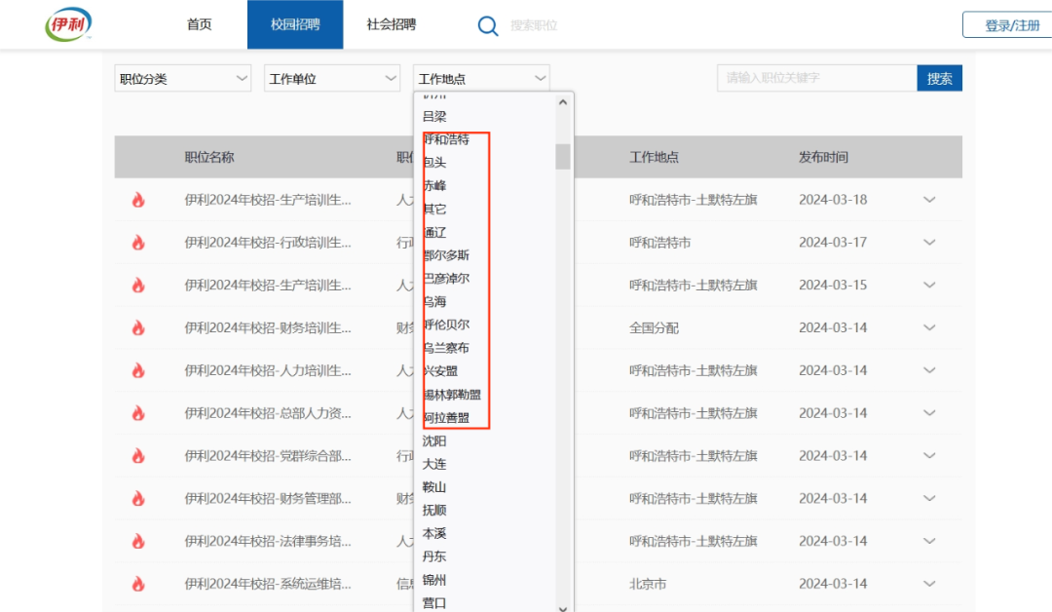Select 巴彦淖尔 in location list
The width and height of the screenshot is (1052, 612).
click(x=446, y=279)
